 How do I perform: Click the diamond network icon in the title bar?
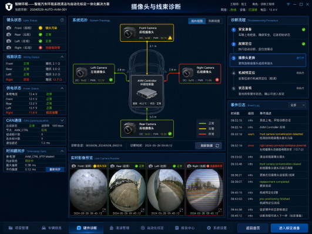click(288, 4)
